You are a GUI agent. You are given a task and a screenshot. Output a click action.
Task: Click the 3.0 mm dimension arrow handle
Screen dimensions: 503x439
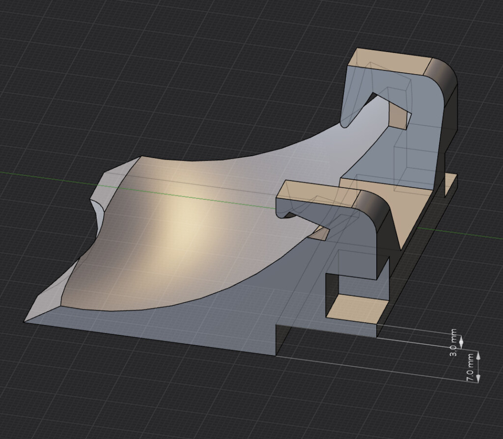click(x=461, y=342)
